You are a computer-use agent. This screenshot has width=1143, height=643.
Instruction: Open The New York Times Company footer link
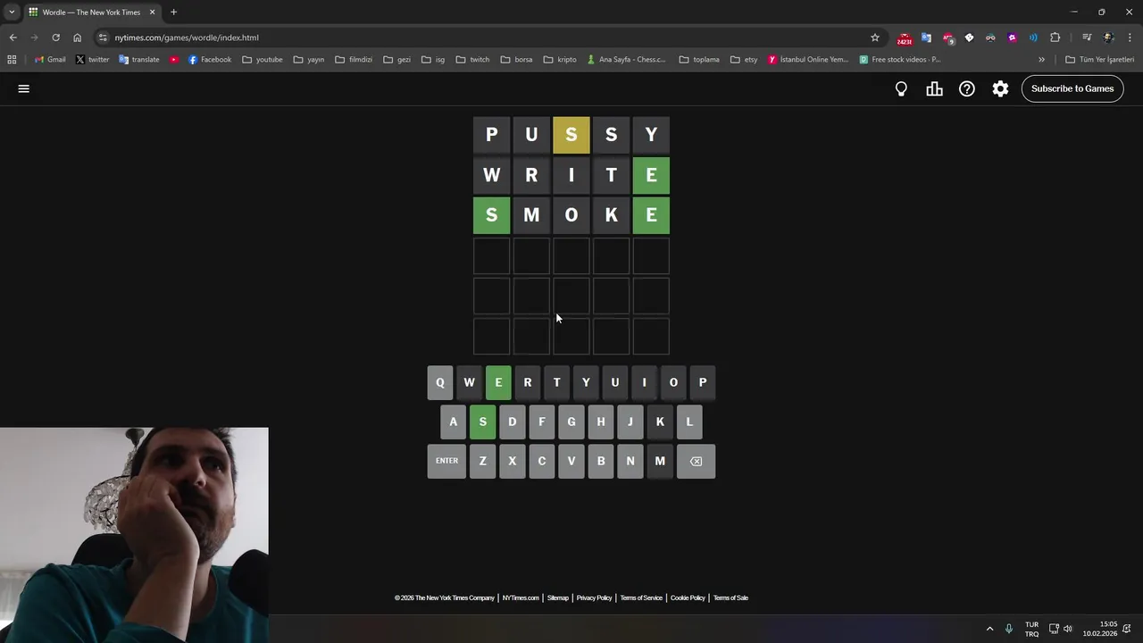tap(445, 597)
